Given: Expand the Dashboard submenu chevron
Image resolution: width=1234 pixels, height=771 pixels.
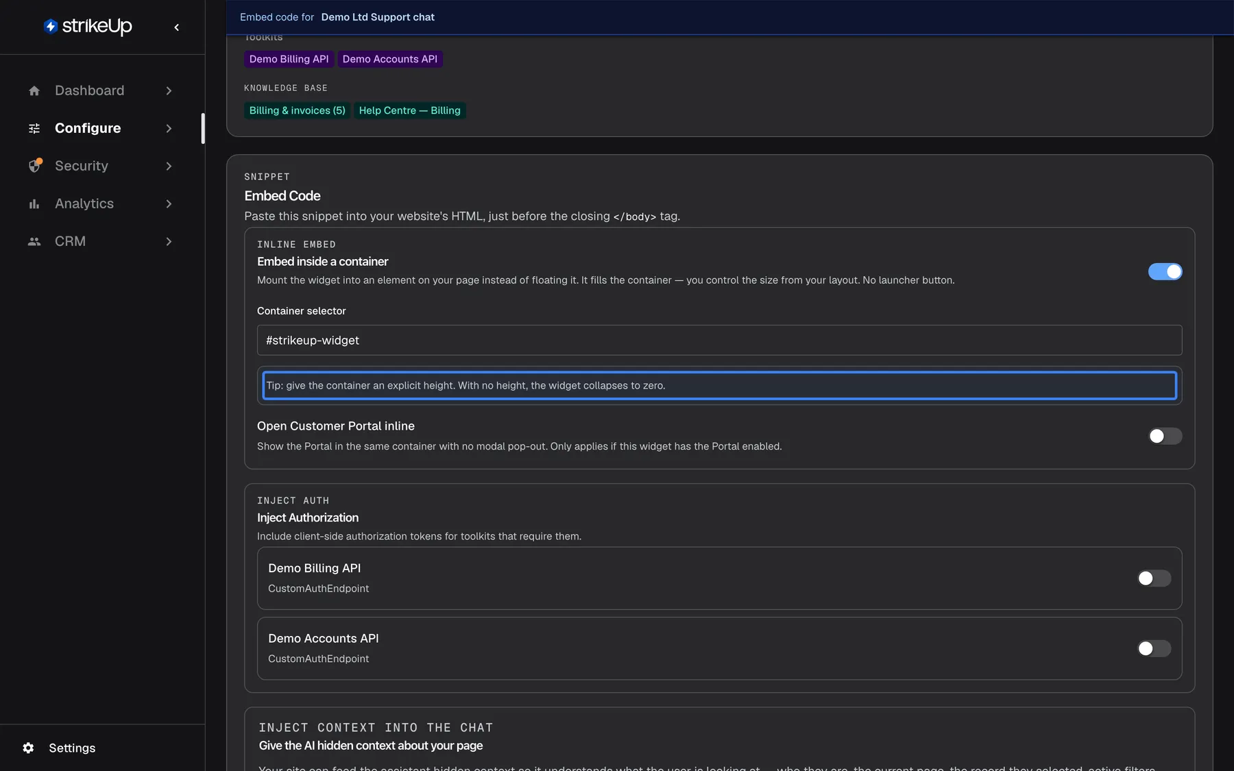Looking at the screenshot, I should pyautogui.click(x=169, y=90).
